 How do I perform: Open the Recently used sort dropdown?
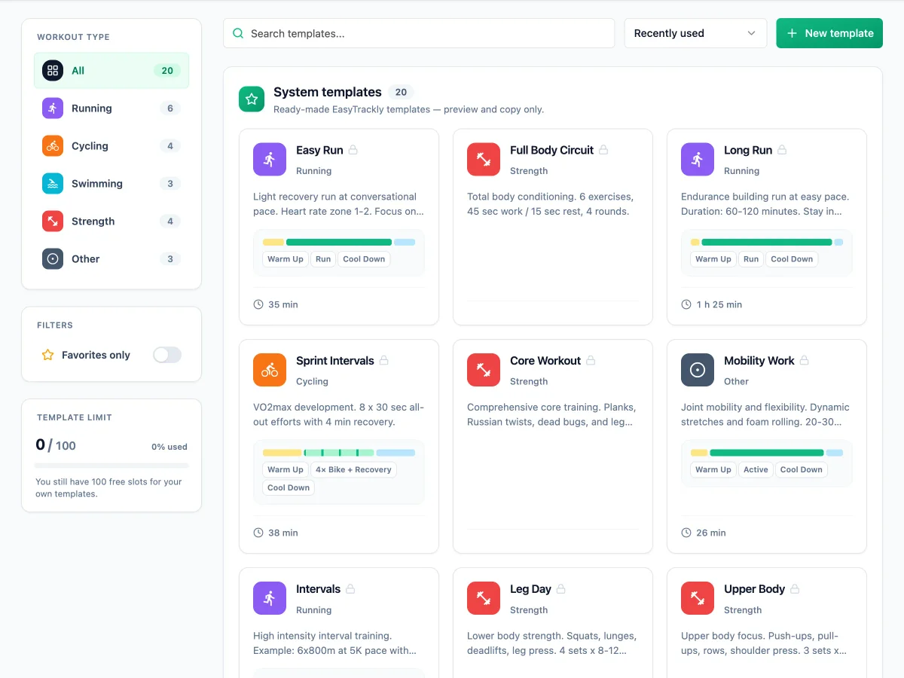(696, 33)
